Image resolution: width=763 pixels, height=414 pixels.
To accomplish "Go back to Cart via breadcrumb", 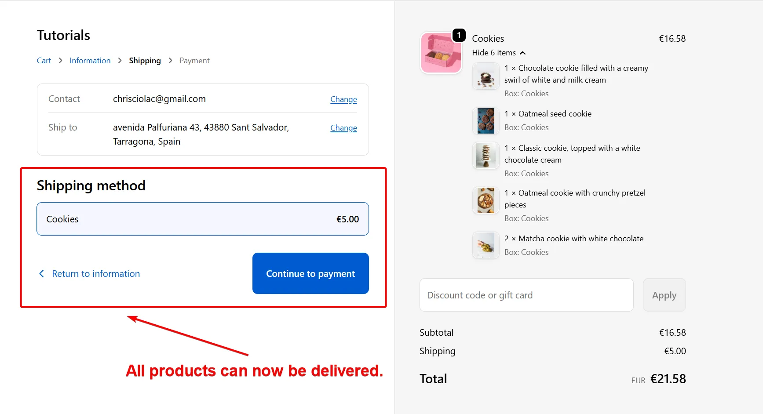I will (x=44, y=60).
